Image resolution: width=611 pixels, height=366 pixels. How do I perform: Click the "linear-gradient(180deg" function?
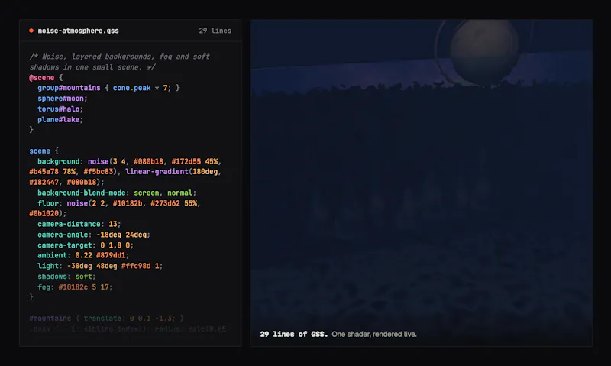(171, 172)
